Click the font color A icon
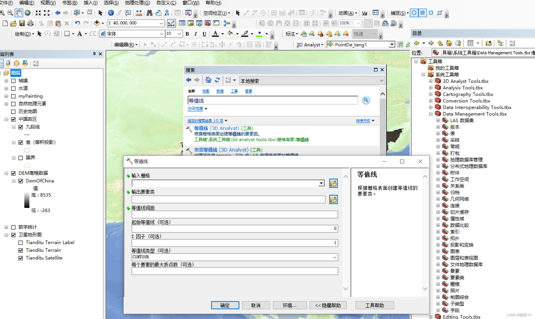This screenshot has width=535, height=319. [215, 34]
